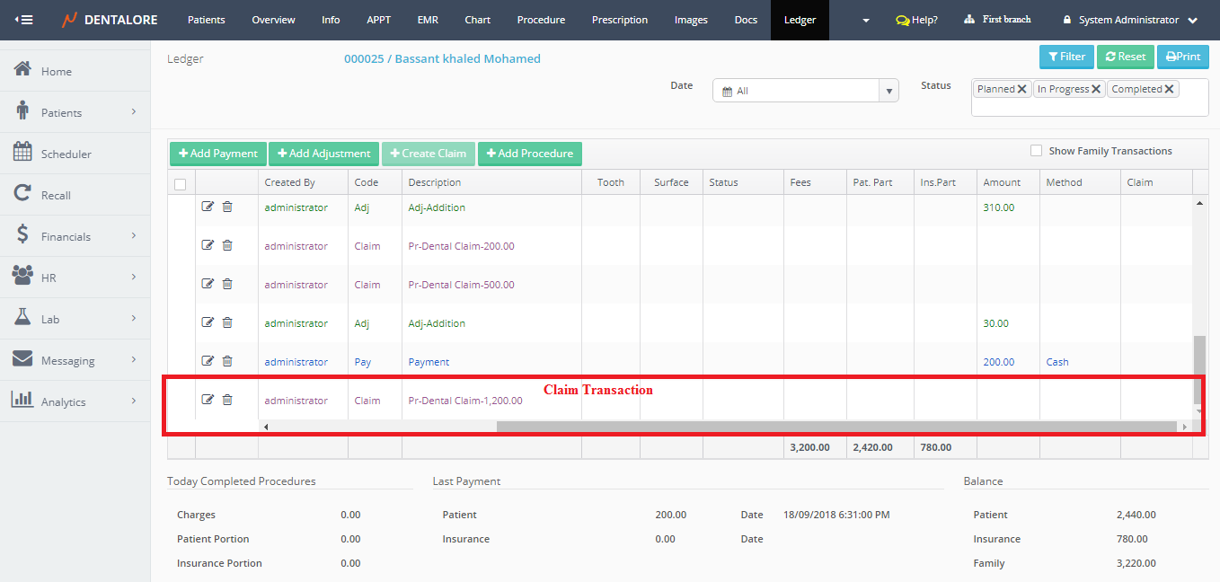Viewport: 1220px width, 582px height.
Task: Open the EMR tab
Action: click(x=428, y=20)
